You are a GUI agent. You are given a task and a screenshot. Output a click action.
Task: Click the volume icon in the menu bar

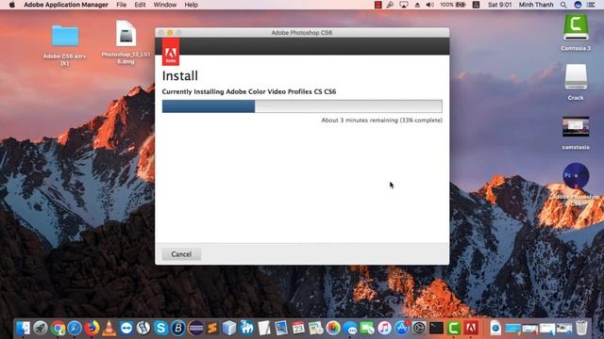[x=430, y=5]
